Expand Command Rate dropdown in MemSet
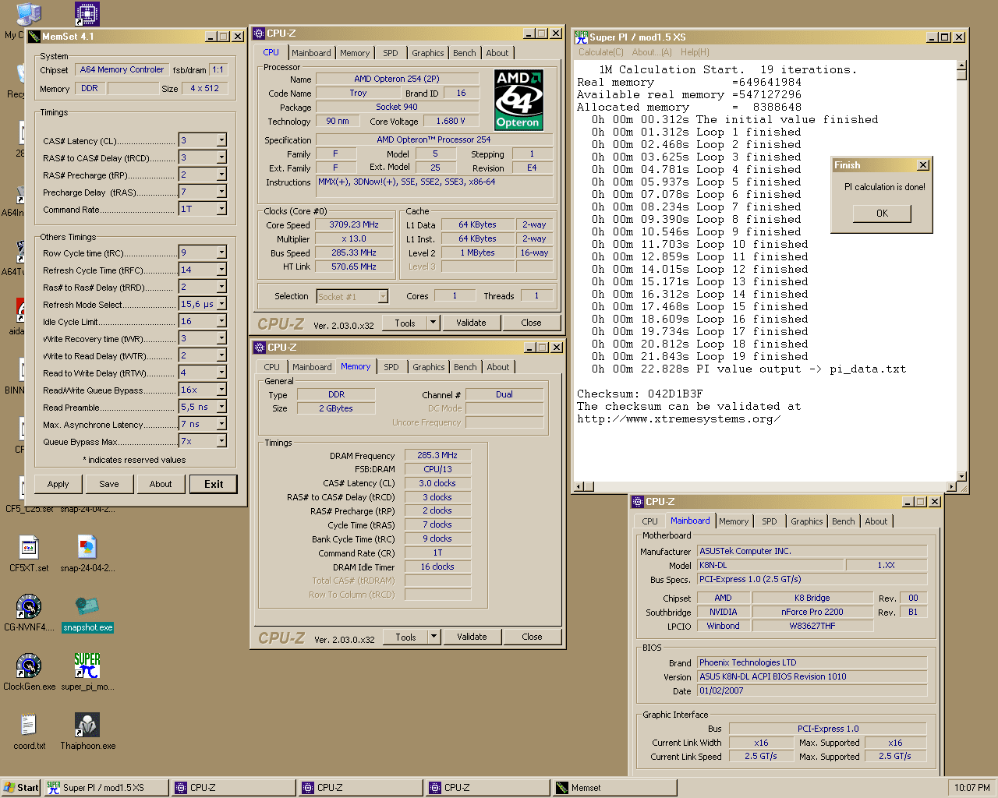 (221, 209)
